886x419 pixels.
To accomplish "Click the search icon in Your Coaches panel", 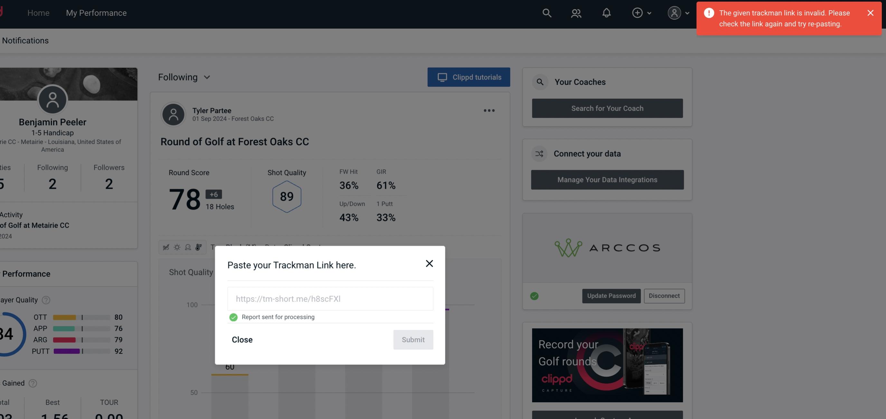I will pos(540,81).
